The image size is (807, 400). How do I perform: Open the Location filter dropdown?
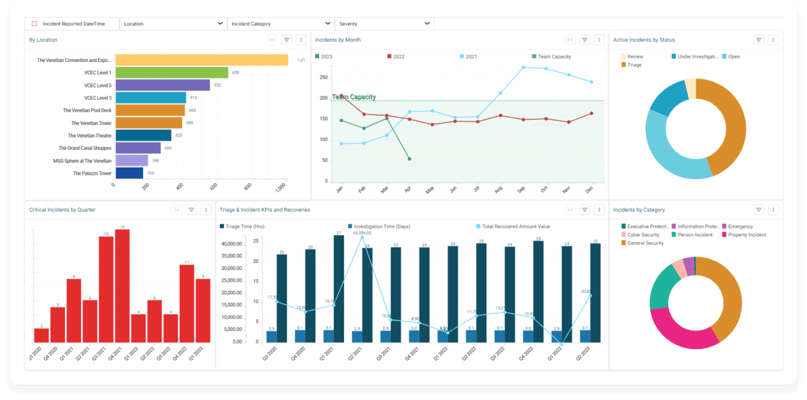[x=173, y=24]
